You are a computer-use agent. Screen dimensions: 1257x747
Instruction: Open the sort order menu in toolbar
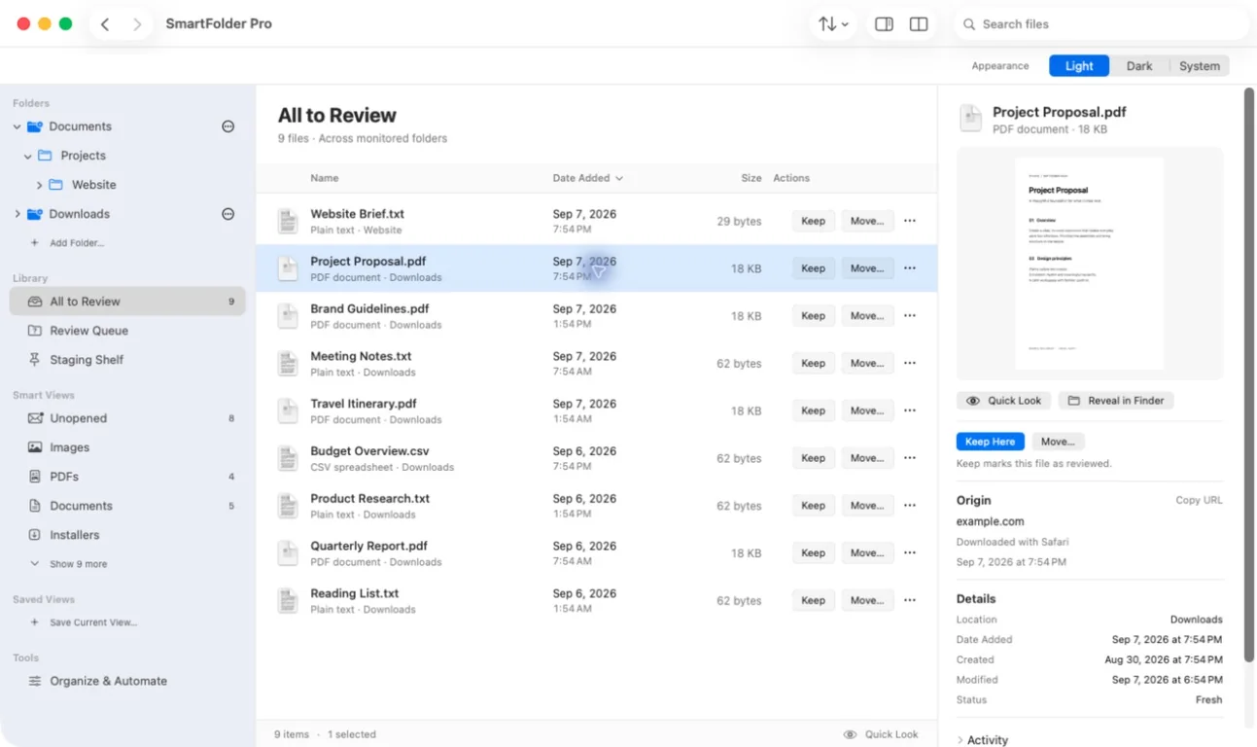pos(833,24)
